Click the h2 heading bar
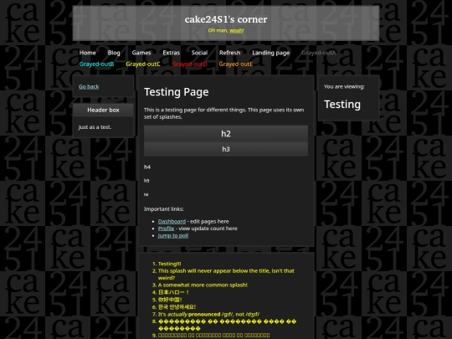This screenshot has width=452, height=339. coord(226,133)
